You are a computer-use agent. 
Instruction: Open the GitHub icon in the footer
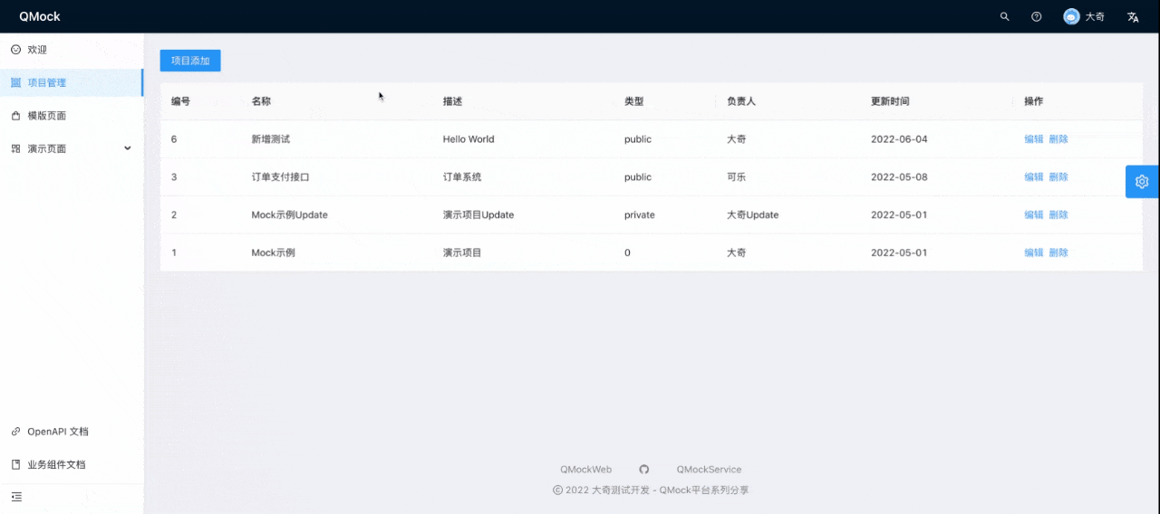tap(644, 470)
